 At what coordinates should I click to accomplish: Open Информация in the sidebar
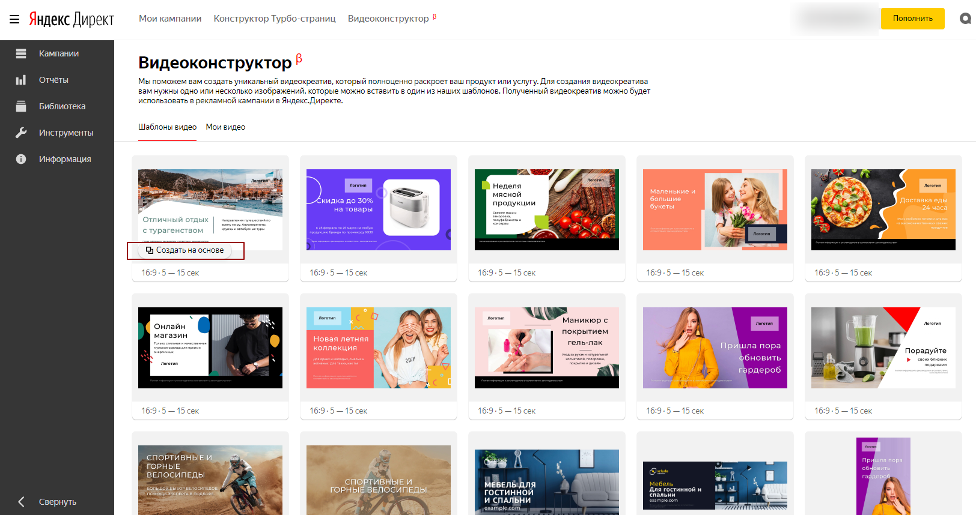[x=65, y=159]
